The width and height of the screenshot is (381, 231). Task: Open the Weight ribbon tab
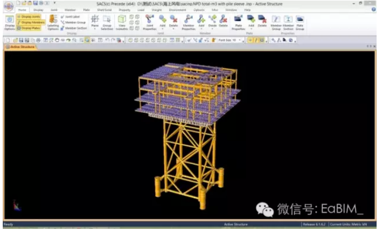pos(156,10)
